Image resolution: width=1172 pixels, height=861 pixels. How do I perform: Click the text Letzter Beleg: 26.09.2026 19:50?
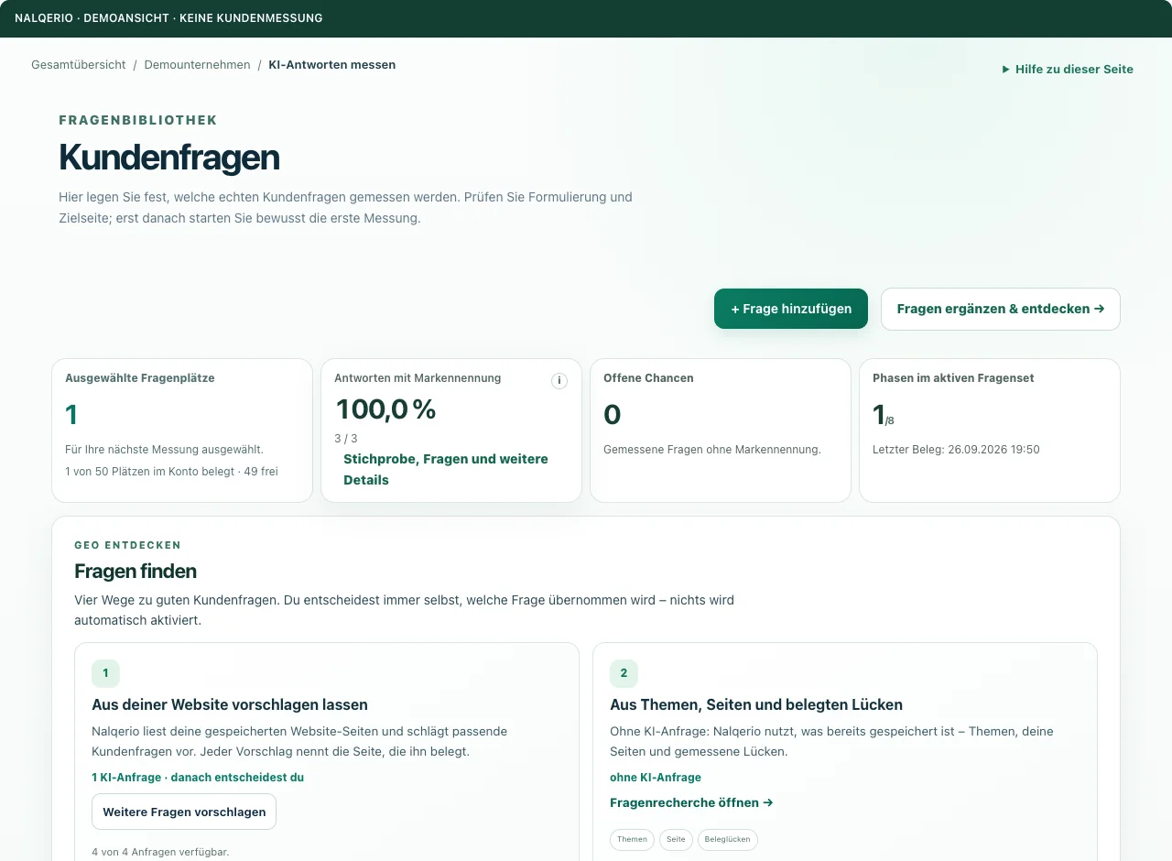click(x=956, y=450)
